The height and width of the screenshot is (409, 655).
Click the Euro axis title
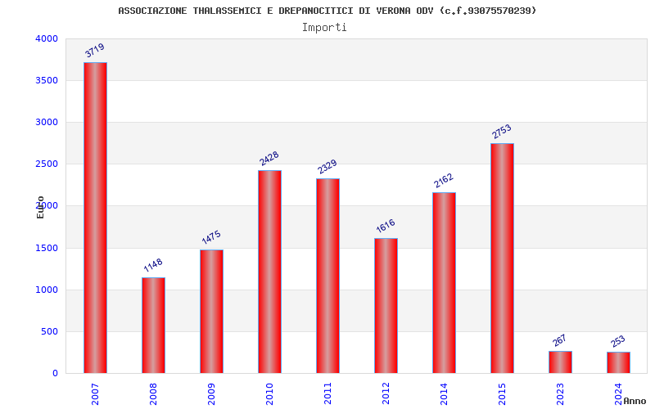40,207
